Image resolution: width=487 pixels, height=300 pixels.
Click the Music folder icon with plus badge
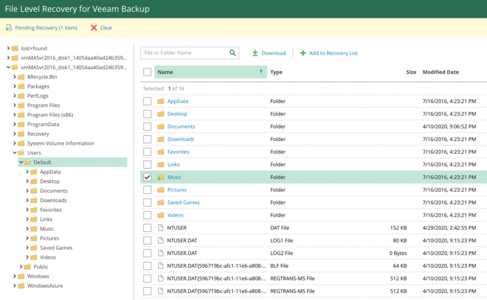click(x=161, y=177)
